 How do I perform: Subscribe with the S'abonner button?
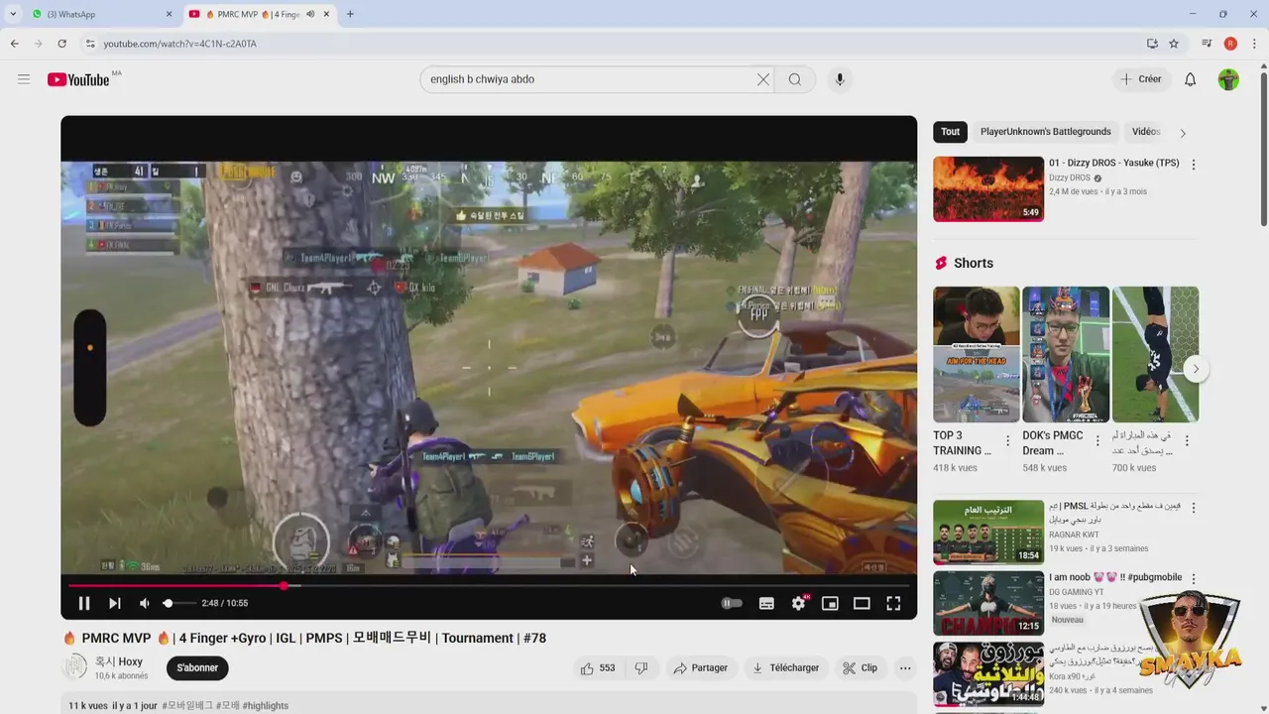coord(197,668)
